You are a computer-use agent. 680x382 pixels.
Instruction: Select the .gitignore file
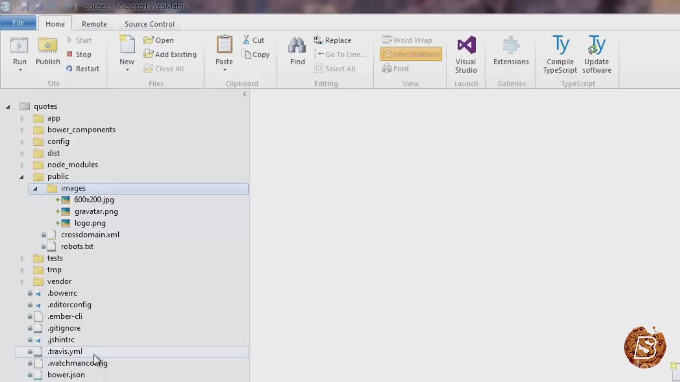tap(64, 328)
